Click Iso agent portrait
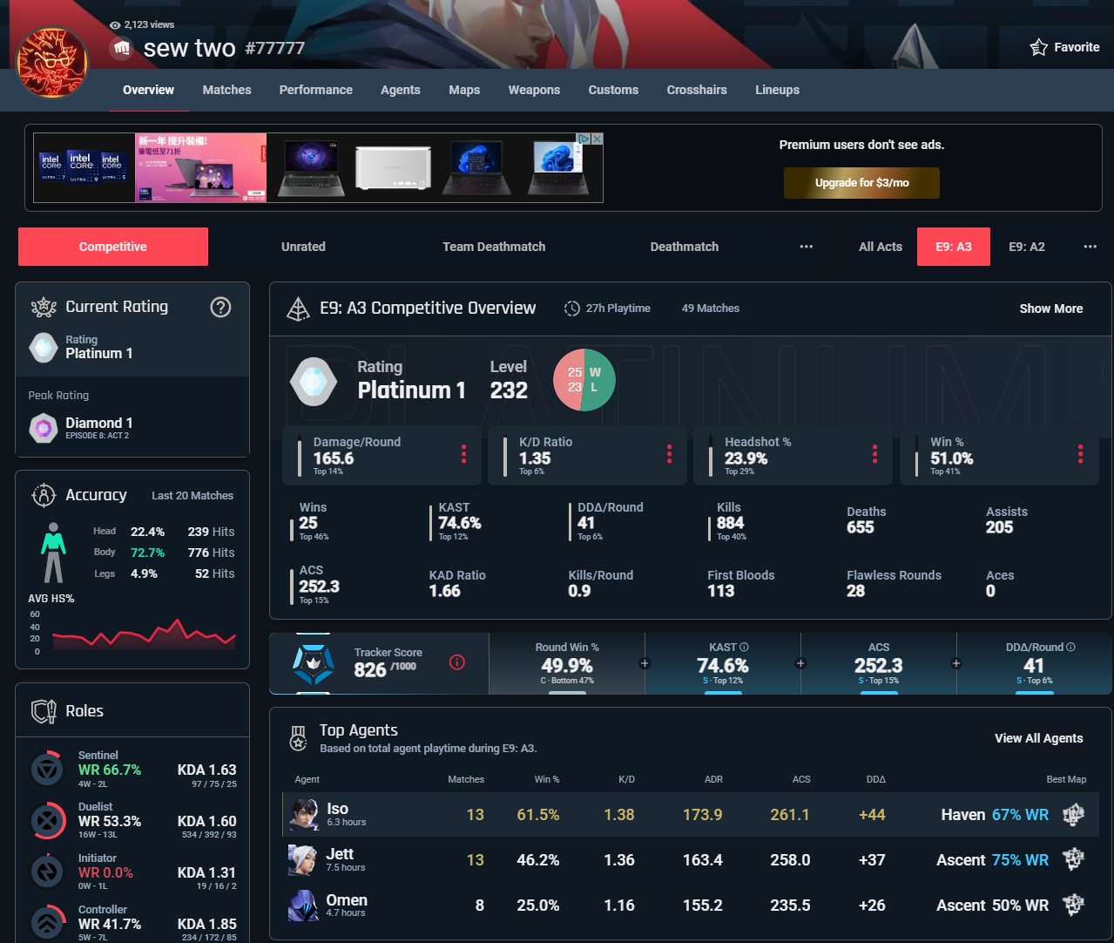 pos(304,815)
